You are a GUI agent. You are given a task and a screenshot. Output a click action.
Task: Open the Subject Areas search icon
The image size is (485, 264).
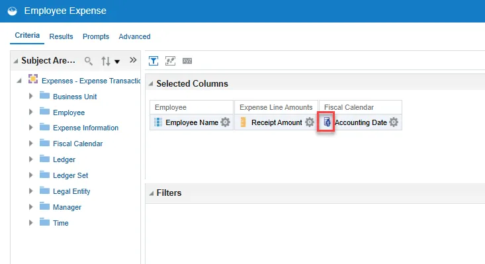89,61
